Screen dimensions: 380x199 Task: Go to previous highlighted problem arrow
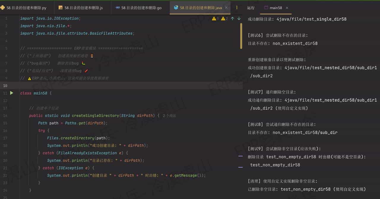click(233, 18)
